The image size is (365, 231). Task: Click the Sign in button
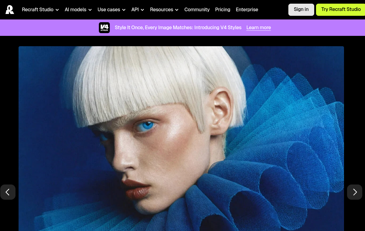click(x=301, y=10)
